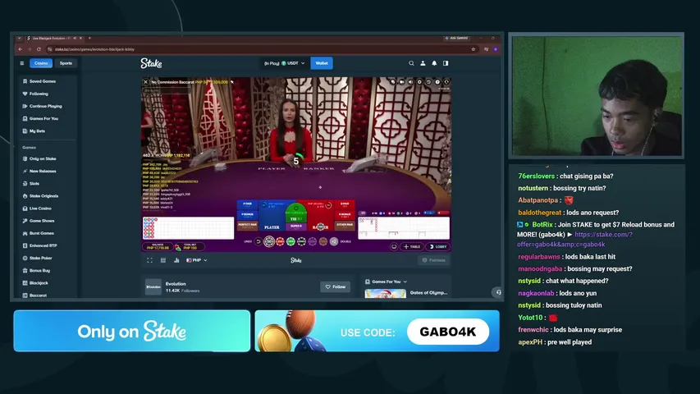Expand the PHP display currency dropdown
The height and width of the screenshot is (394, 700).
(196, 260)
